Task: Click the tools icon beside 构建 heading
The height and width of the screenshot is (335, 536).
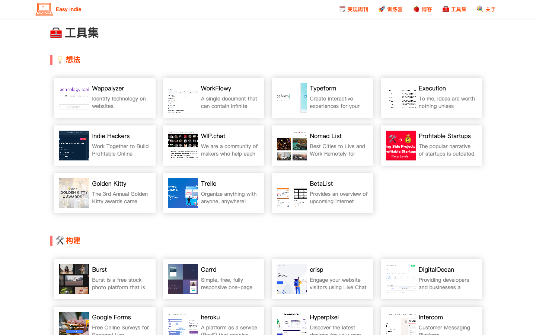Action: coord(60,240)
